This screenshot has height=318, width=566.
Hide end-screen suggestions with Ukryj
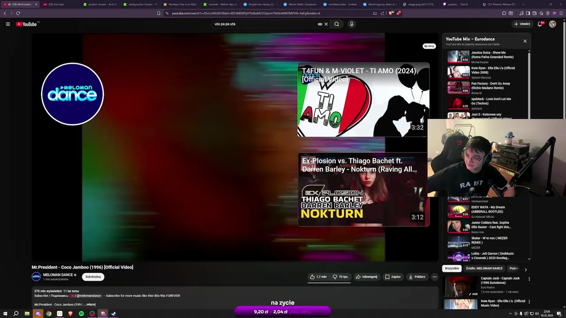click(x=429, y=46)
